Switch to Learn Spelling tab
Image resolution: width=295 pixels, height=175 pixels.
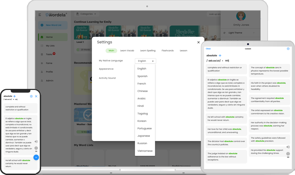148,51
